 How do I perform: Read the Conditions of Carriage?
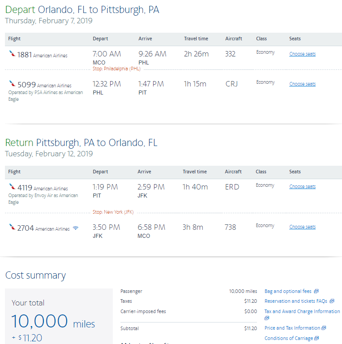(289, 338)
